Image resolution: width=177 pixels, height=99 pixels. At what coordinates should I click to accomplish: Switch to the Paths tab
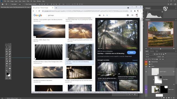157,51
